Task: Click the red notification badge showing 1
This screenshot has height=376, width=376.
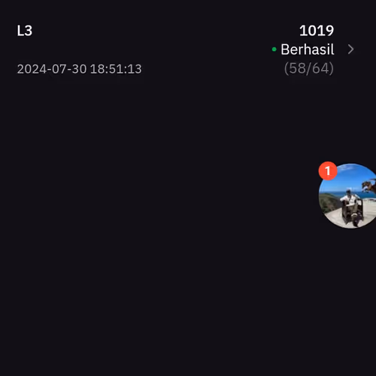Action: coord(328,171)
